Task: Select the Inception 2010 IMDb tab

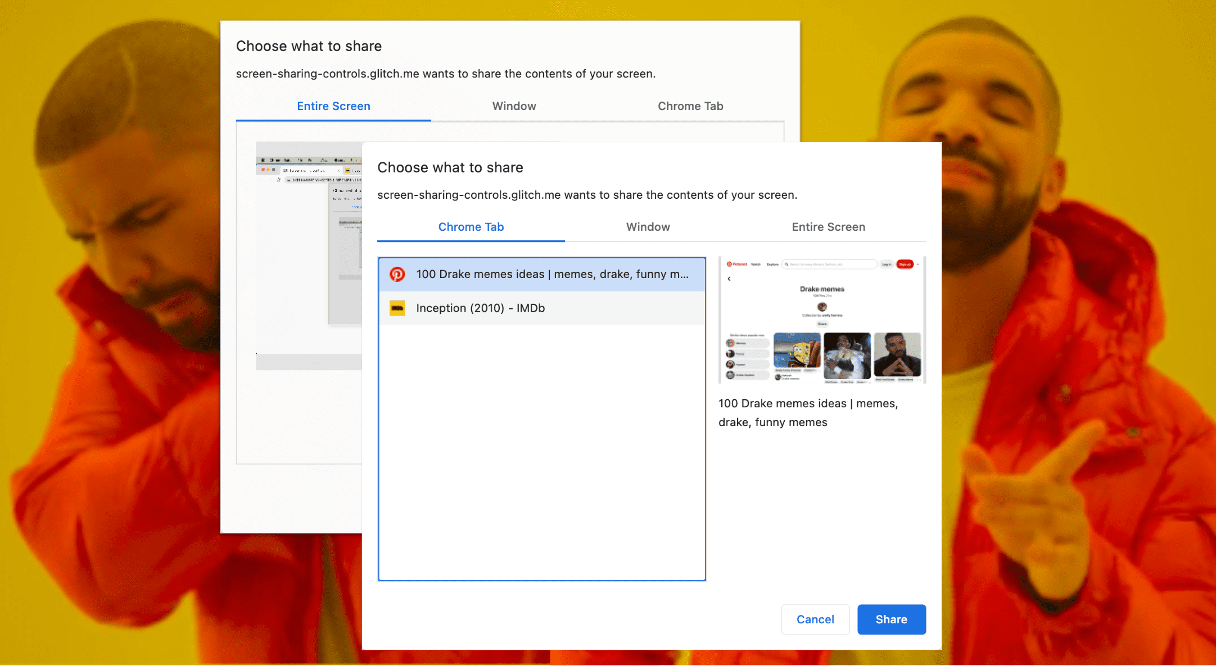Action: (542, 308)
